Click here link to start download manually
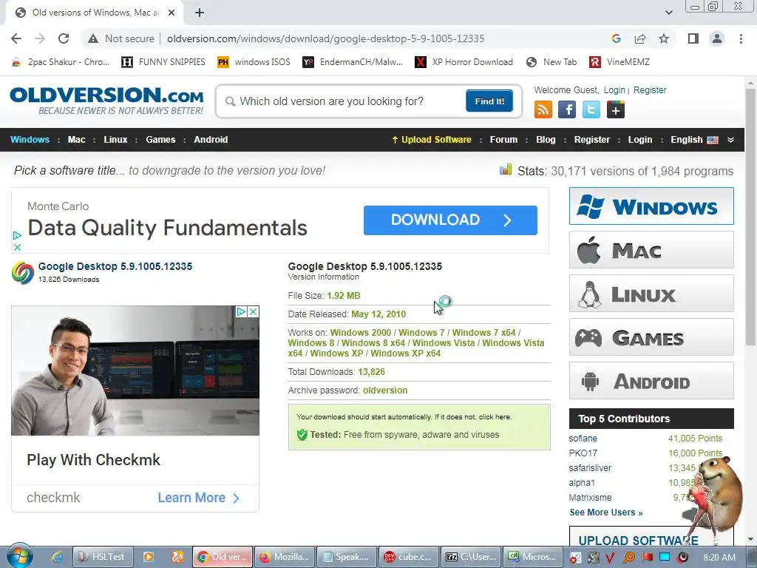 click(x=495, y=417)
